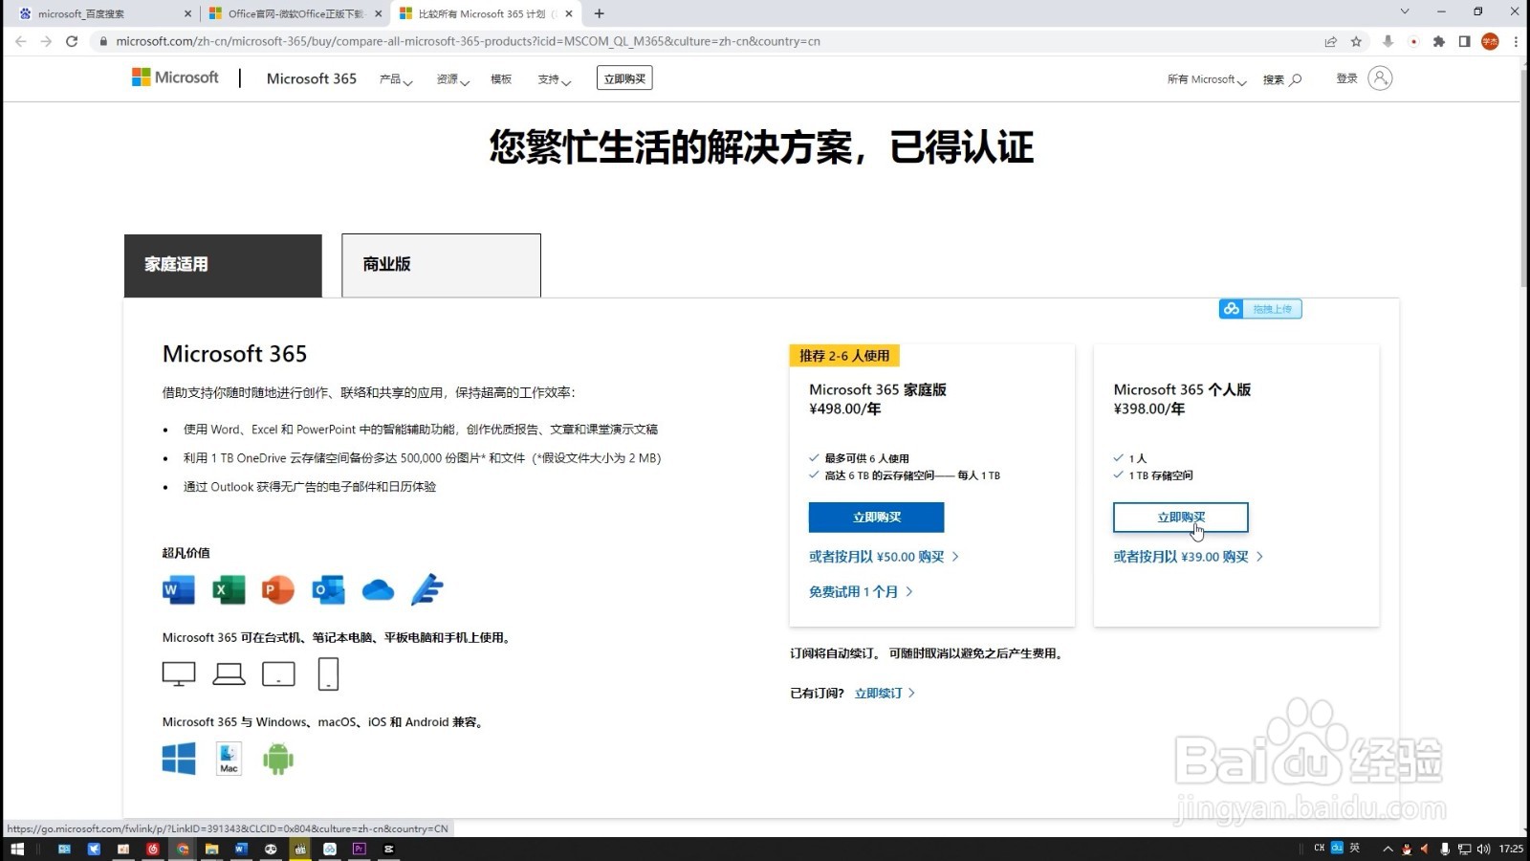Click the browser address bar URL

coord(468,41)
